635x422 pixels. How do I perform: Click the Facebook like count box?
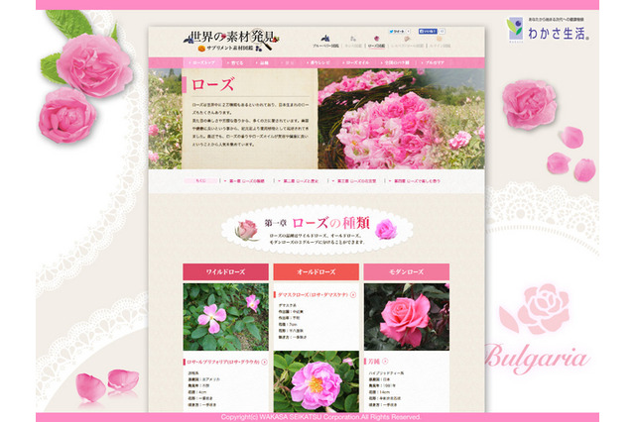442,31
